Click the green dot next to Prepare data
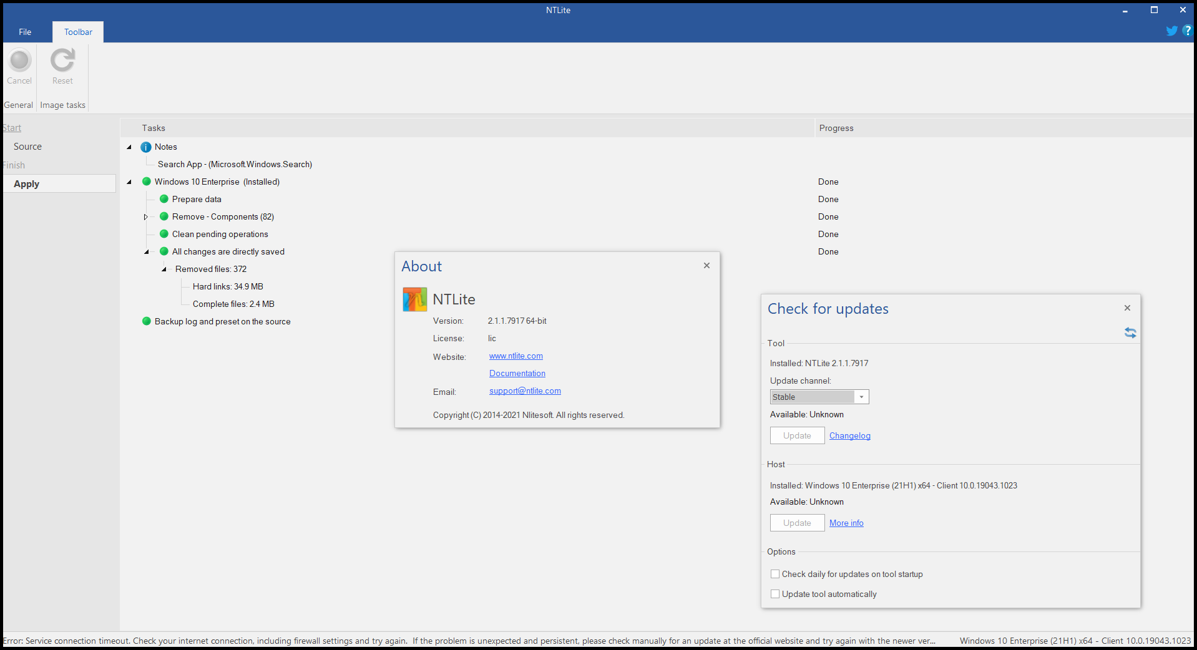The height and width of the screenshot is (650, 1197). (x=164, y=199)
